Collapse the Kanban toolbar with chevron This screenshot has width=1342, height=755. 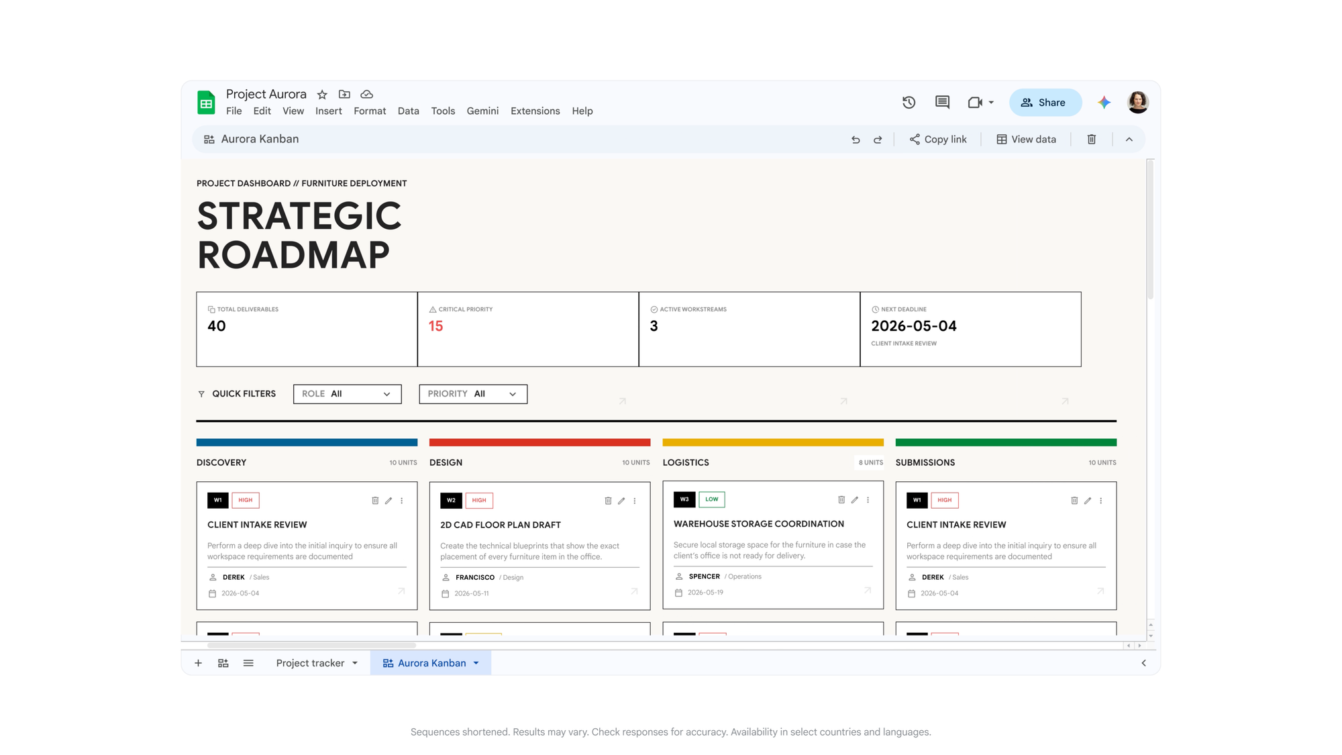click(x=1129, y=140)
